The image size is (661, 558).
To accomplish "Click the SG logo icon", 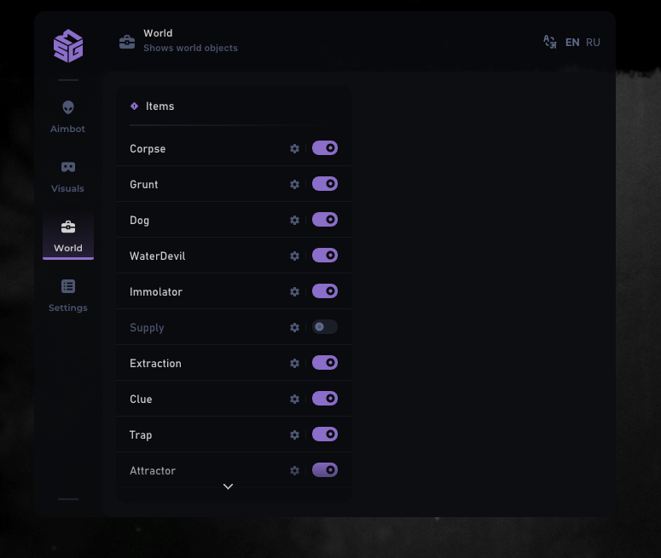I will [x=68, y=46].
